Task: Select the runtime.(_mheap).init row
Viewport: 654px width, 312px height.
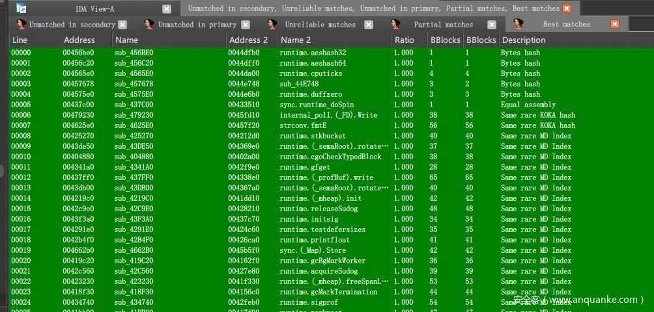Action: tap(332, 198)
